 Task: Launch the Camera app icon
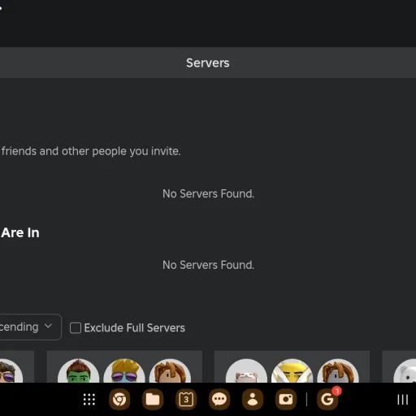(286, 400)
